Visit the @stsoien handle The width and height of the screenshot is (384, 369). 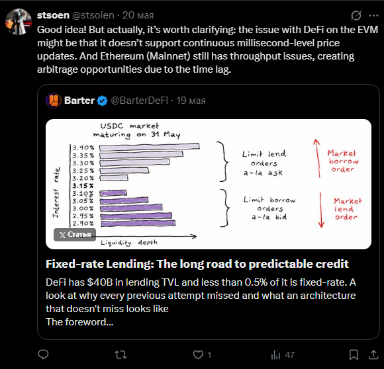click(93, 15)
